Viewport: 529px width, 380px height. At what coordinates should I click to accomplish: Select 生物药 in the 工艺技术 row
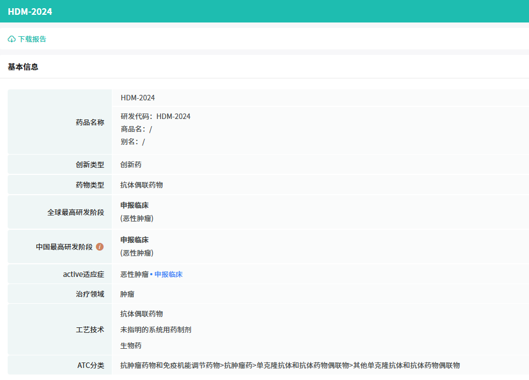coord(131,345)
